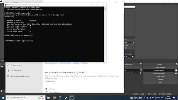This screenshot has width=178, height=100.
Task: Remove transition with the minus icon in OBS
Action: click(x=137, y=73)
